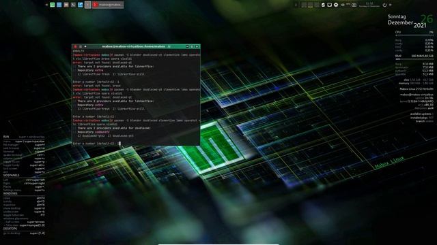Click the terminal input prompt line
The width and height of the screenshot is (437, 245).
pyautogui.click(x=97, y=144)
